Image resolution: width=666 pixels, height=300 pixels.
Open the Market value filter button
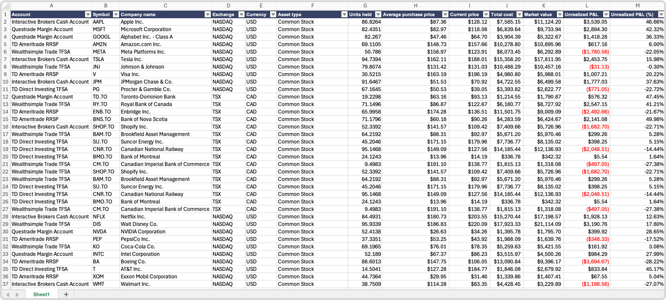pos(560,15)
